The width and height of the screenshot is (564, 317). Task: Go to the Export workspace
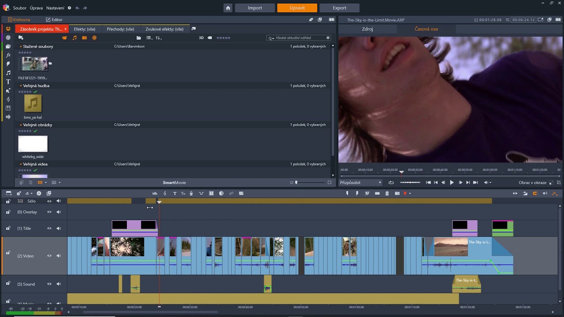pos(339,8)
